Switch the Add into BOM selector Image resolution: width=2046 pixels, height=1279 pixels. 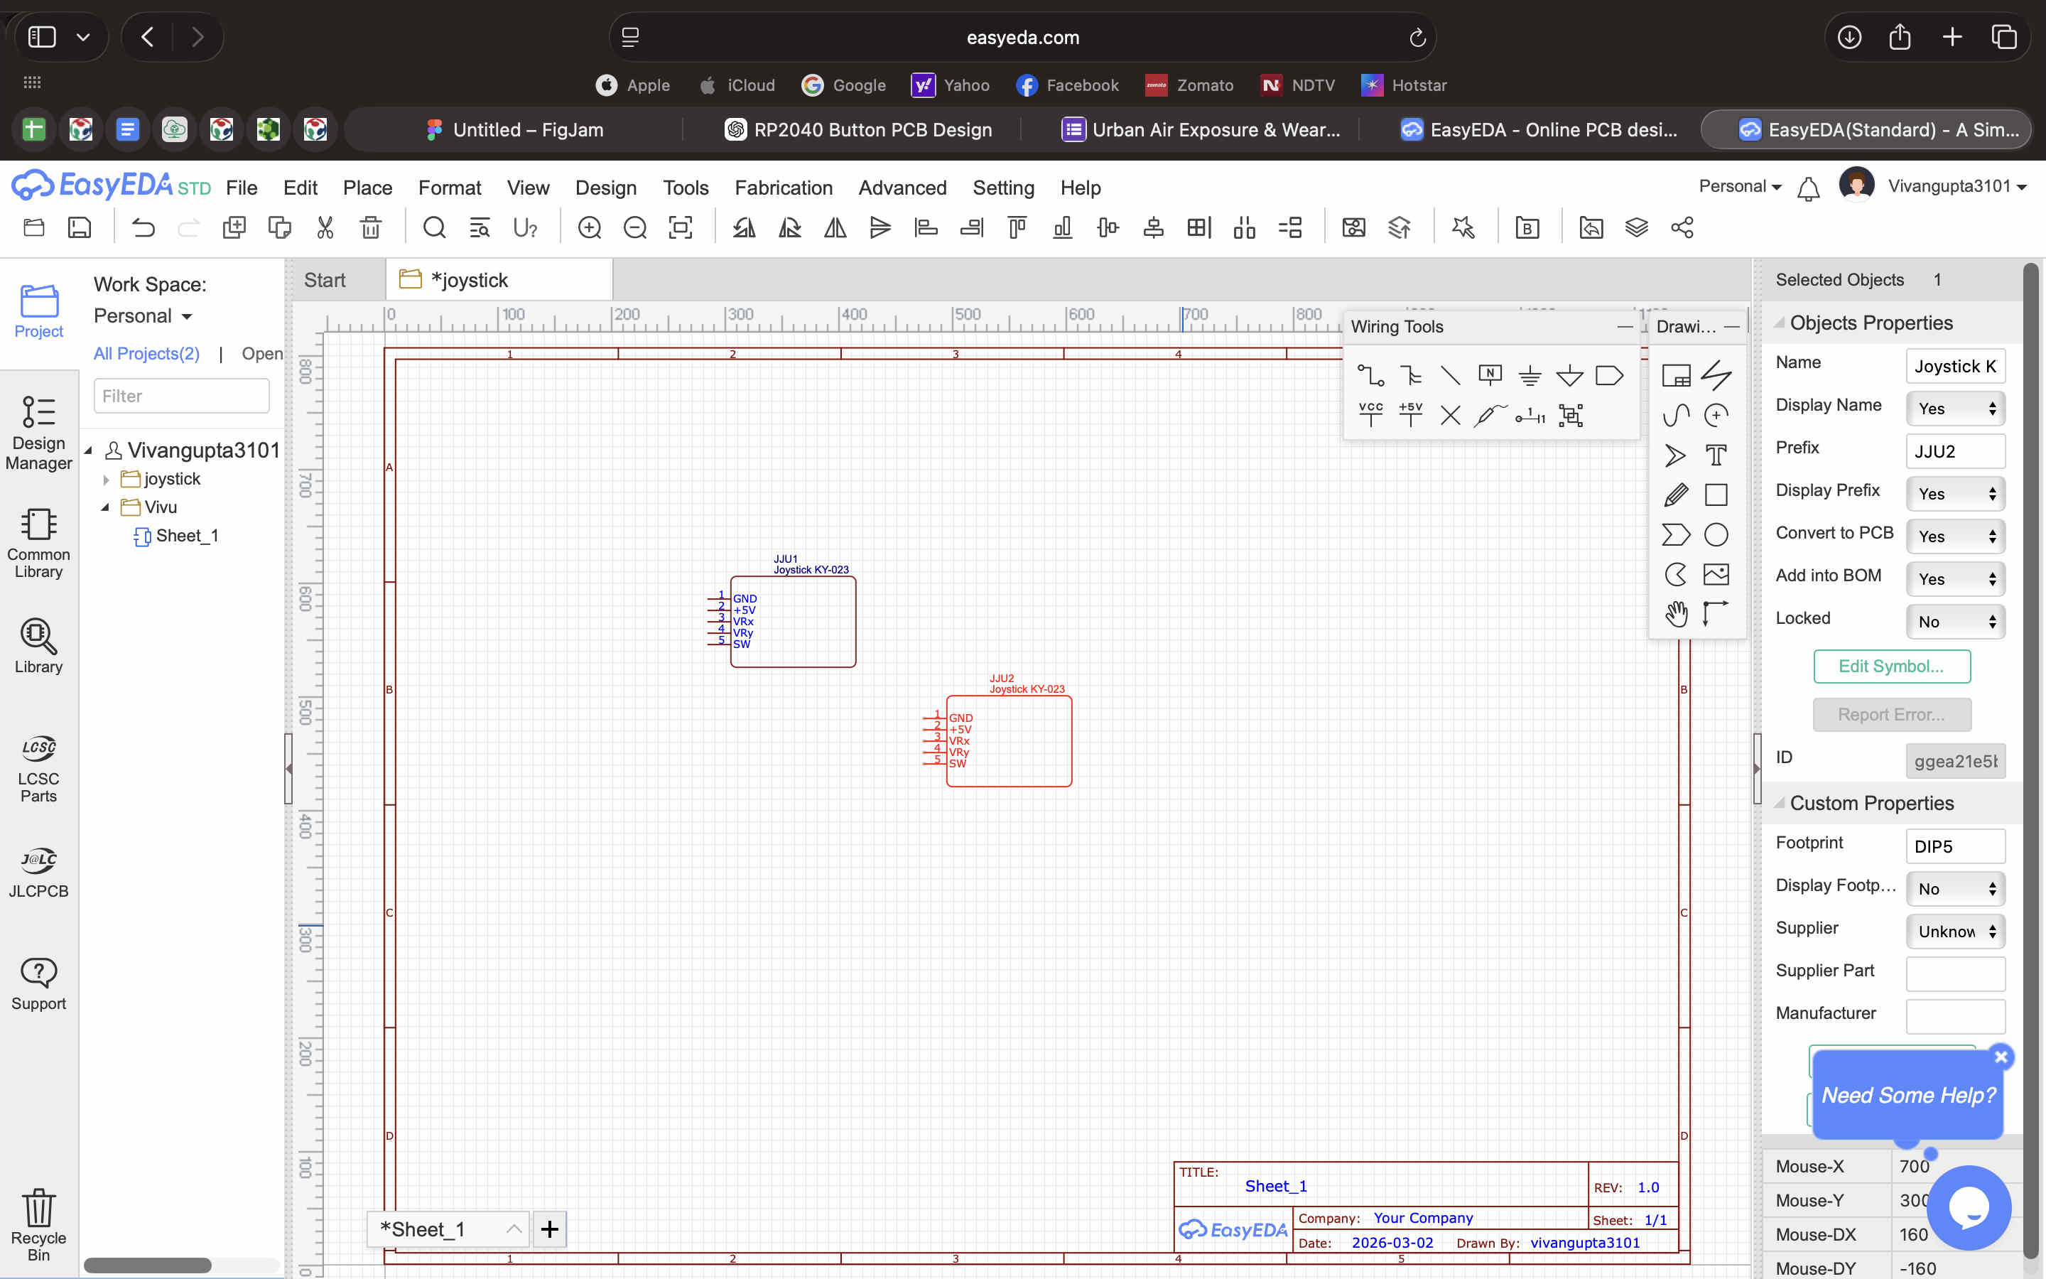(1954, 578)
